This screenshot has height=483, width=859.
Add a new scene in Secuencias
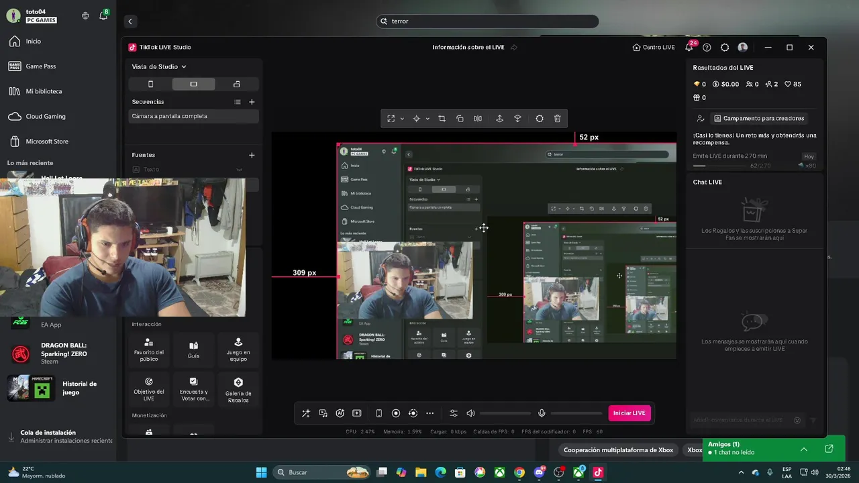point(252,102)
